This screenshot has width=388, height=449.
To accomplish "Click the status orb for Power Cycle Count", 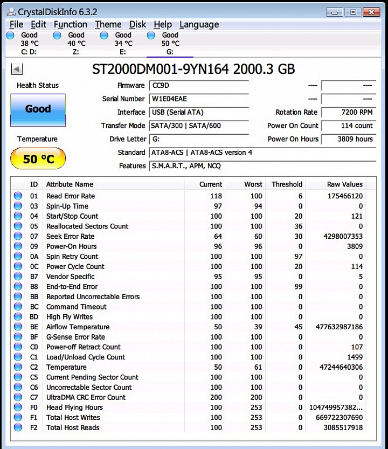I will tap(18, 266).
